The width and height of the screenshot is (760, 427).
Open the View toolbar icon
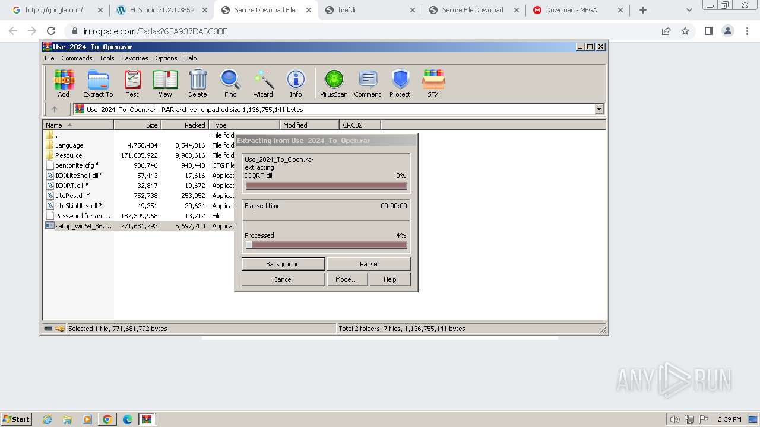point(165,83)
